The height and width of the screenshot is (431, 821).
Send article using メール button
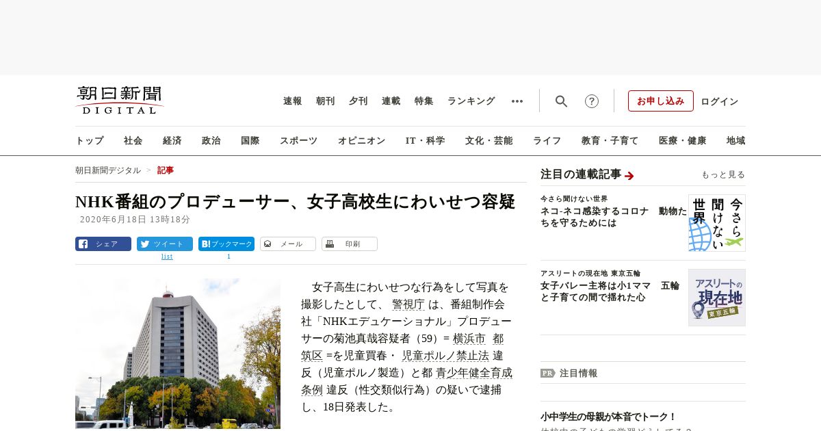(x=288, y=244)
